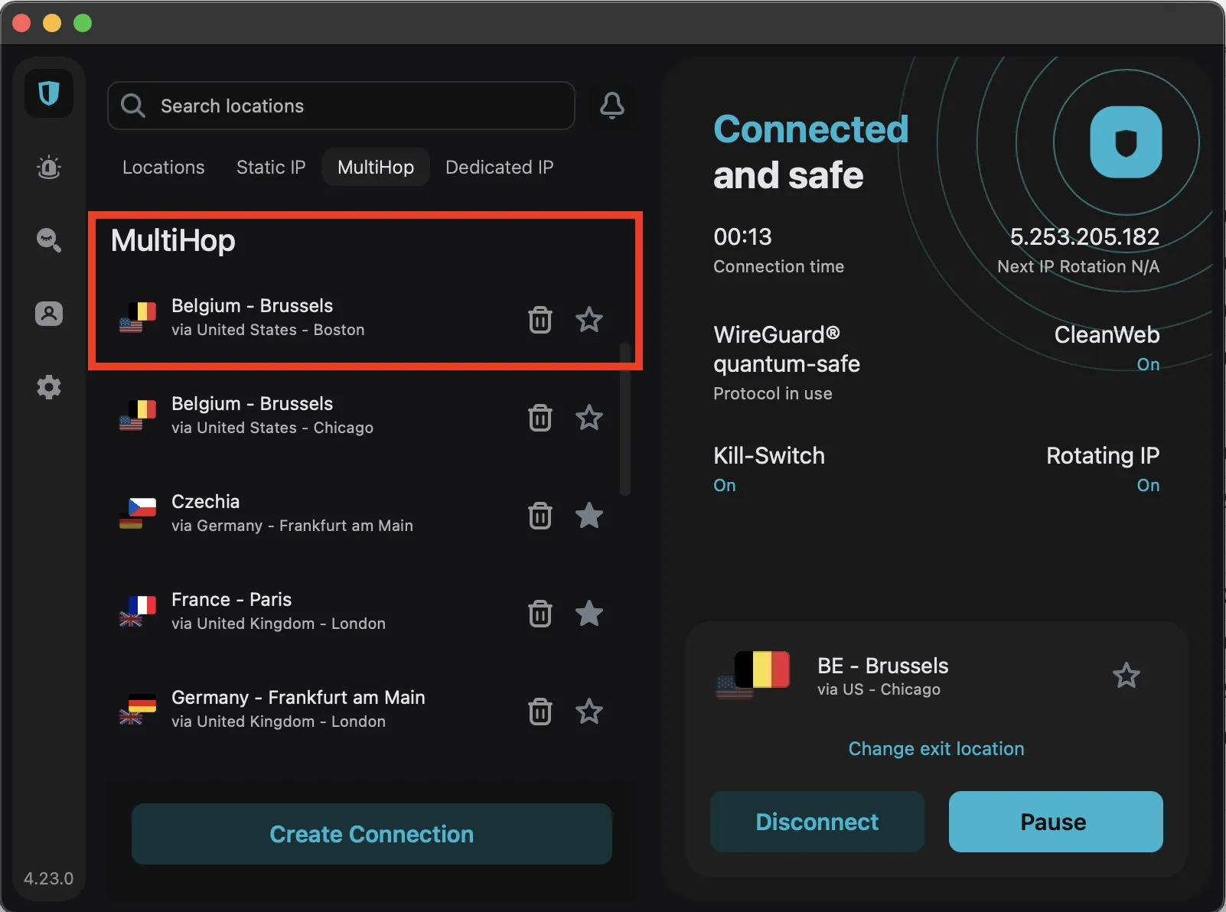
Task: Open the Alert feature in sidebar
Action: click(49, 167)
